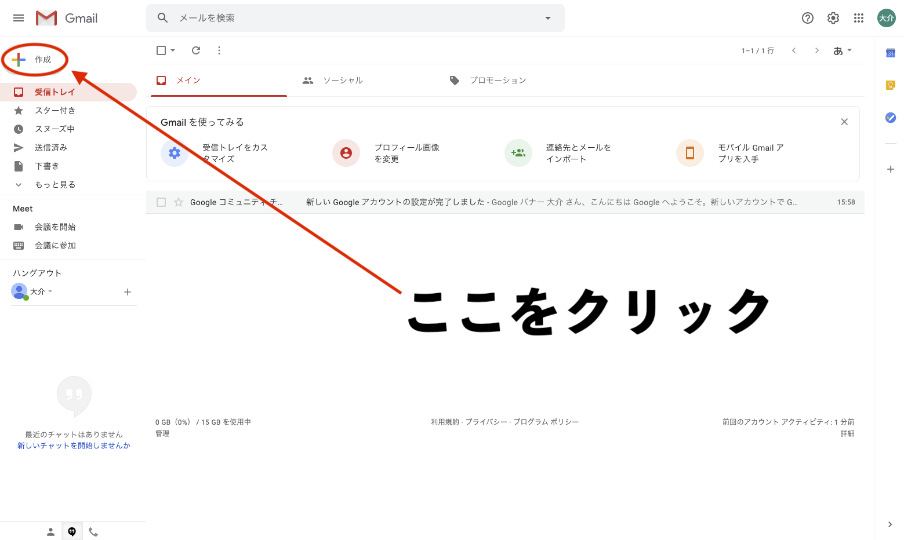Viewport: 904px width, 540px height.
Task: Open Google Keep in the side panel
Action: coord(890,85)
